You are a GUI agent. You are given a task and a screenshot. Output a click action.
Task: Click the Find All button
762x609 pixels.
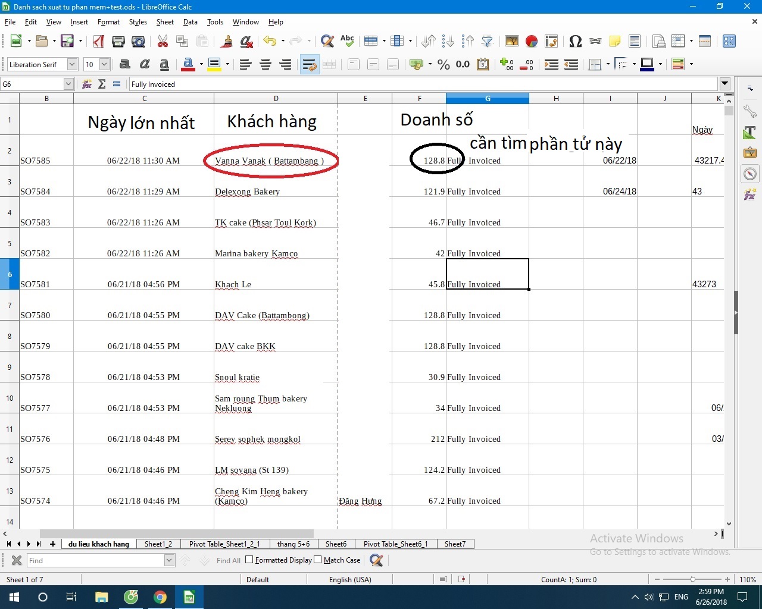click(228, 560)
